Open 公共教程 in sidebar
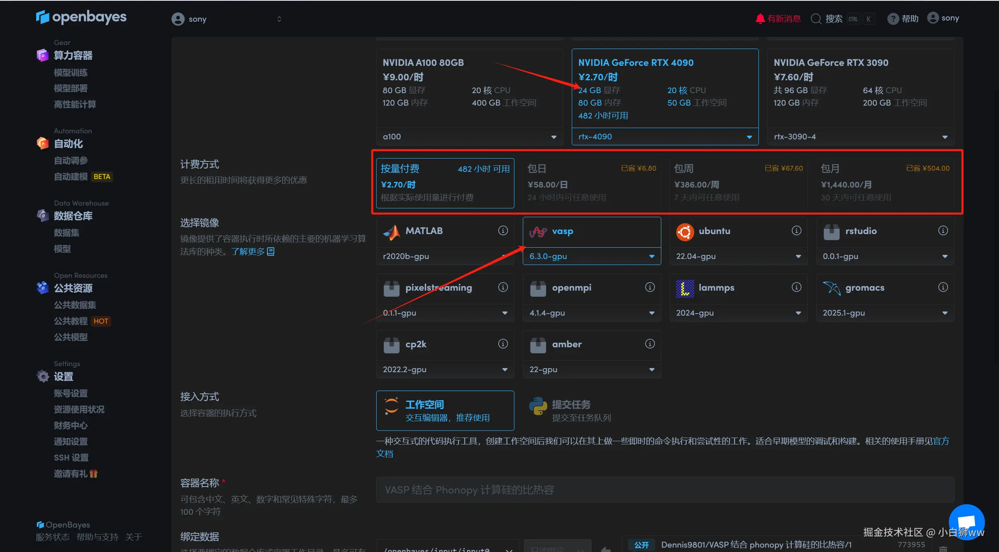Image resolution: width=999 pixels, height=552 pixels. pos(71,321)
